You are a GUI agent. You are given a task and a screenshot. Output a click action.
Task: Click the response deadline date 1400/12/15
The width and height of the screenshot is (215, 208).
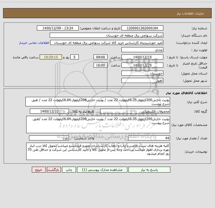point(142,57)
